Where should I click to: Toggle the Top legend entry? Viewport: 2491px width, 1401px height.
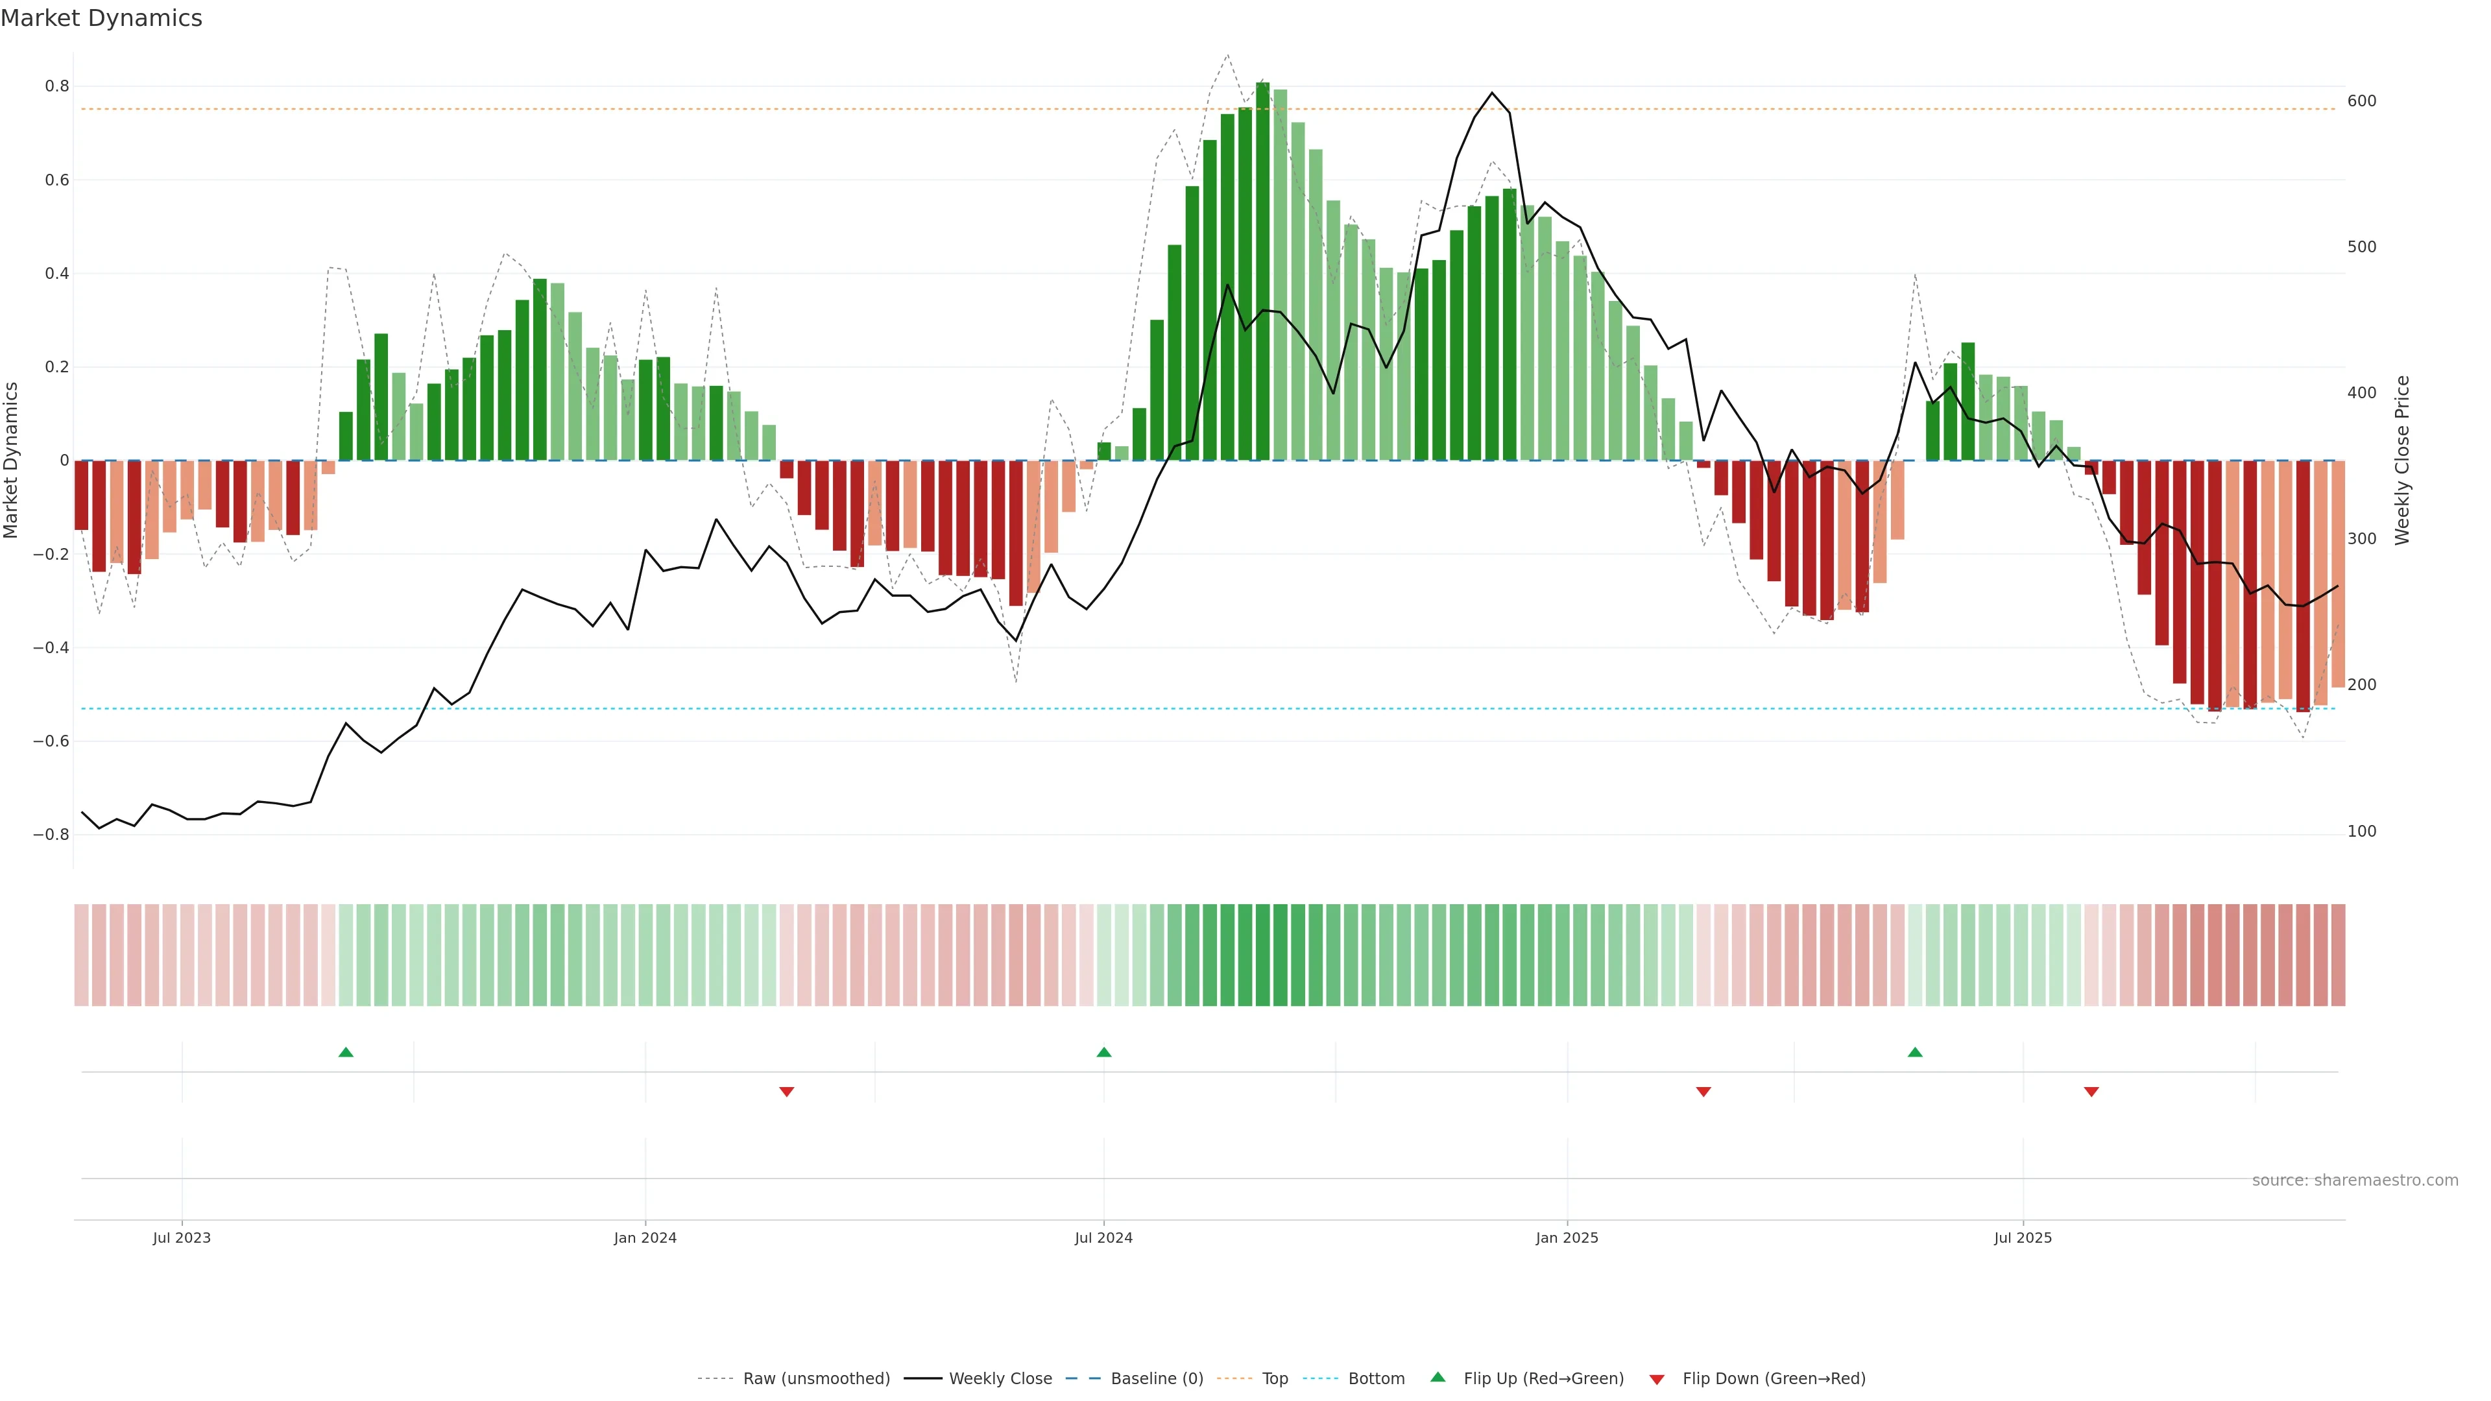coord(1275,1379)
